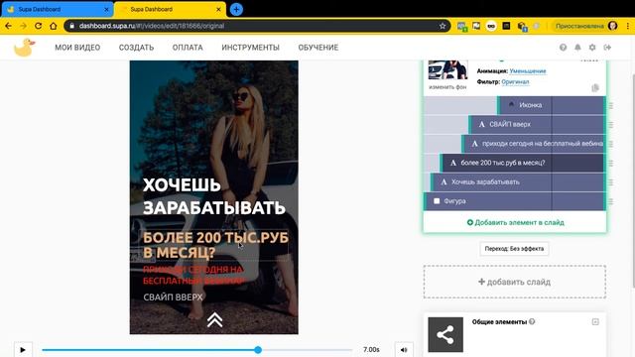Click the page vertical scrollbar
Image resolution: width=635 pixels, height=357 pixels.
[x=633, y=180]
